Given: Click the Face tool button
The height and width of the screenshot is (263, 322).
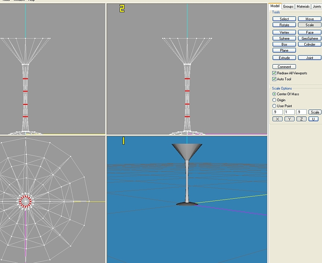Looking at the screenshot, I should click(x=309, y=32).
